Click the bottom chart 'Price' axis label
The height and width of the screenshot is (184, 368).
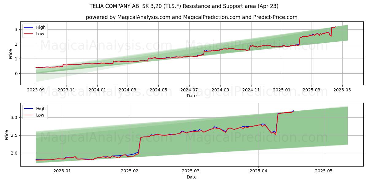pyautogui.click(x=7, y=135)
